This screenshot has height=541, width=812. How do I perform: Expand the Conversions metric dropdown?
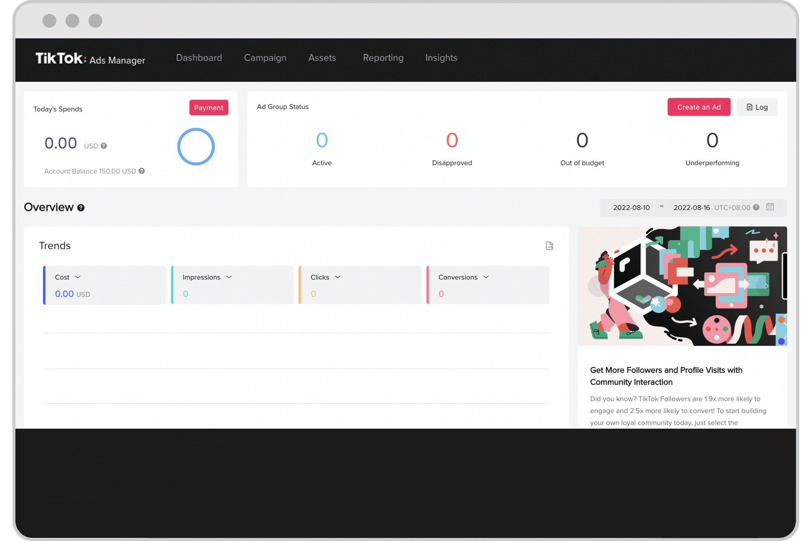(486, 277)
